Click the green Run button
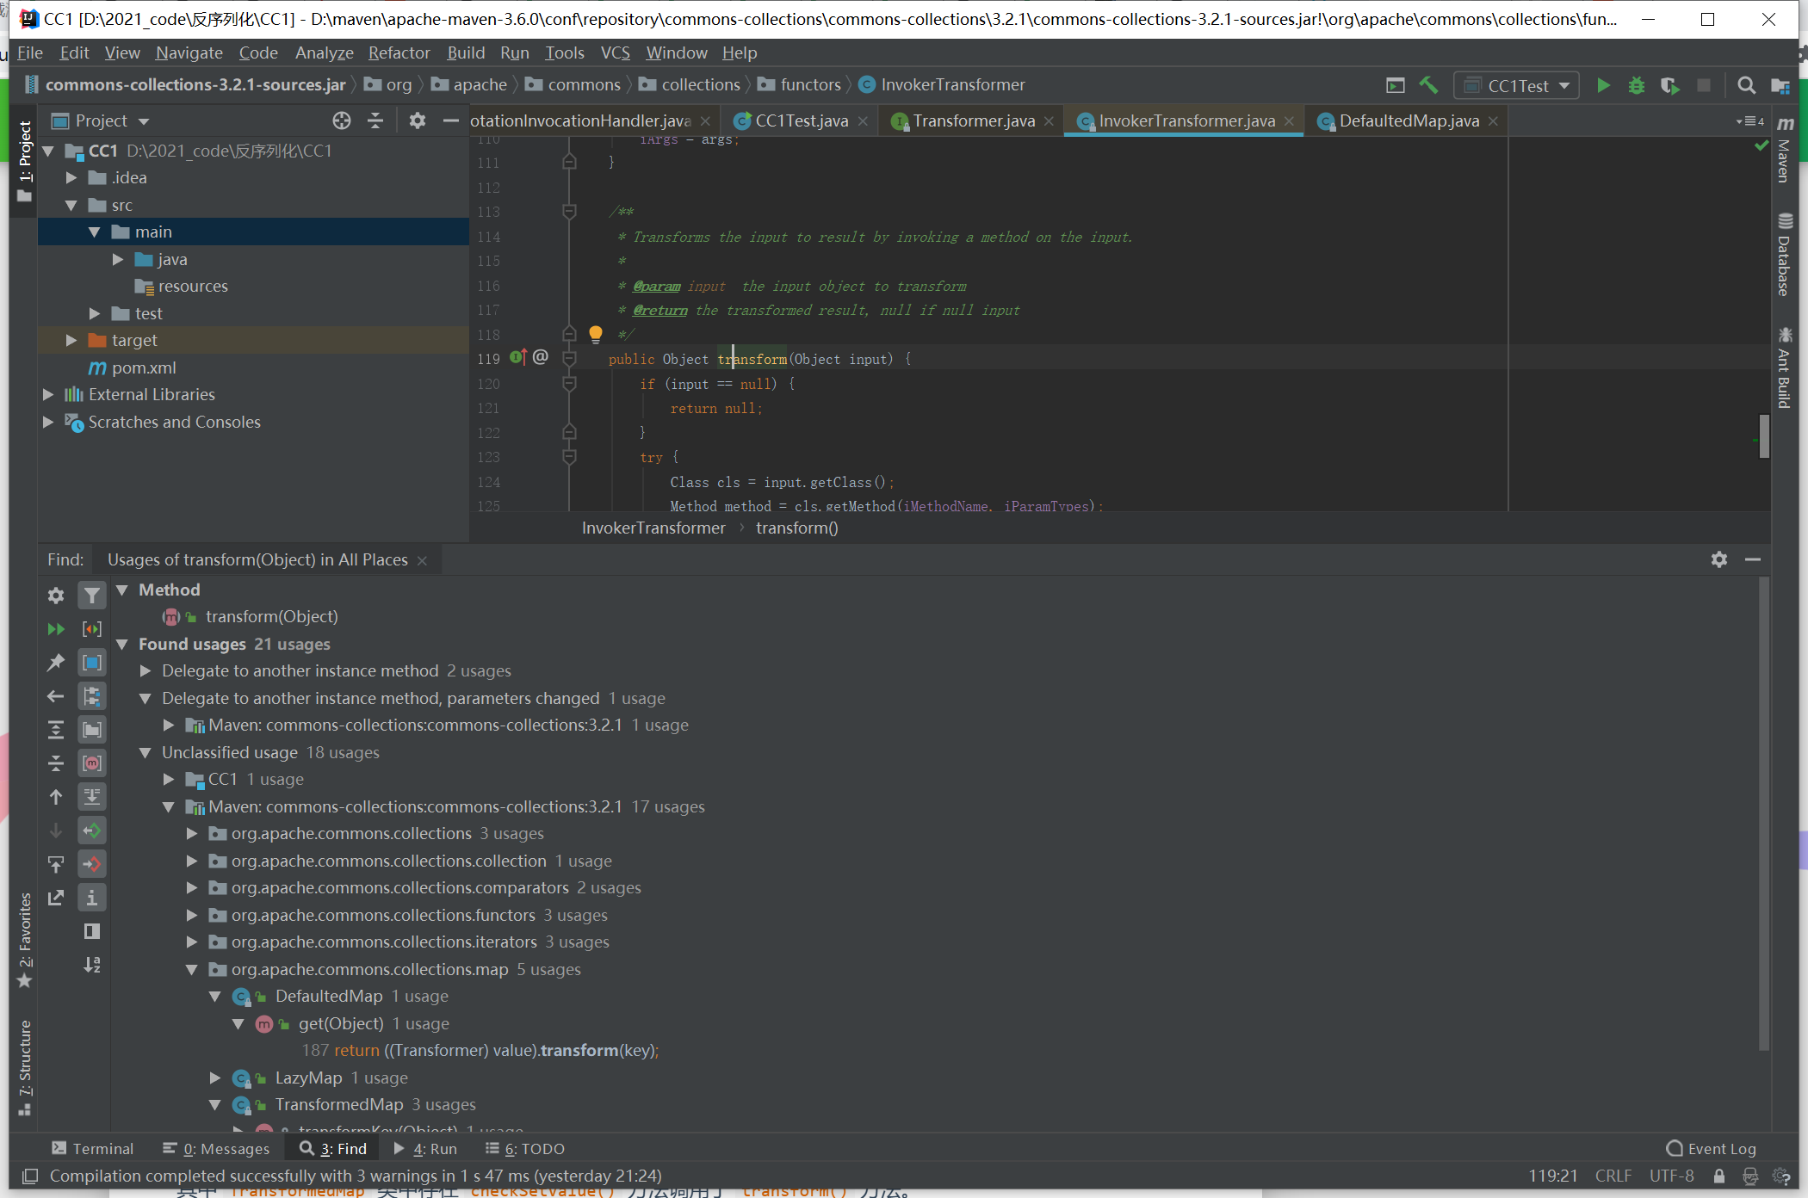1808x1198 pixels. pos(1603,85)
